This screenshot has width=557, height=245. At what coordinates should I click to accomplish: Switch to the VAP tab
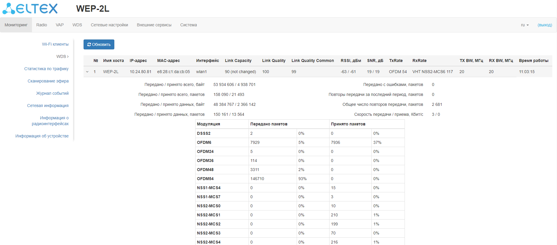tap(60, 25)
